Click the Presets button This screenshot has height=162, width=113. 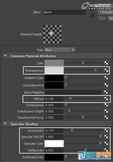pos(105,12)
